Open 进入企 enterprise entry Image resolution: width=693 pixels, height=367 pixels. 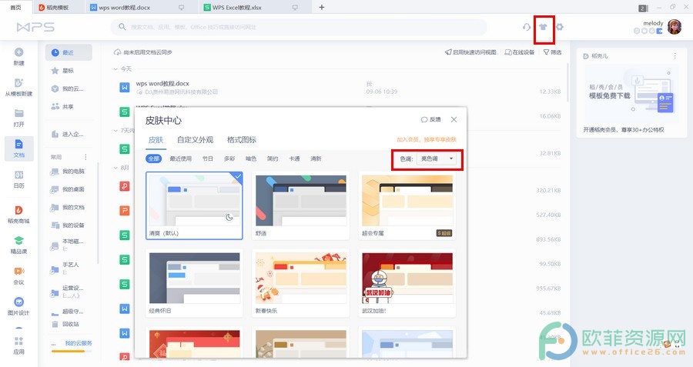click(x=69, y=134)
